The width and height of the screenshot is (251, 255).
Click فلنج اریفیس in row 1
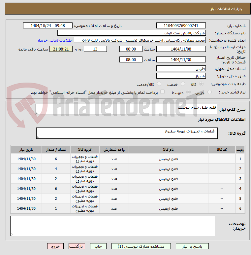tap(168, 159)
